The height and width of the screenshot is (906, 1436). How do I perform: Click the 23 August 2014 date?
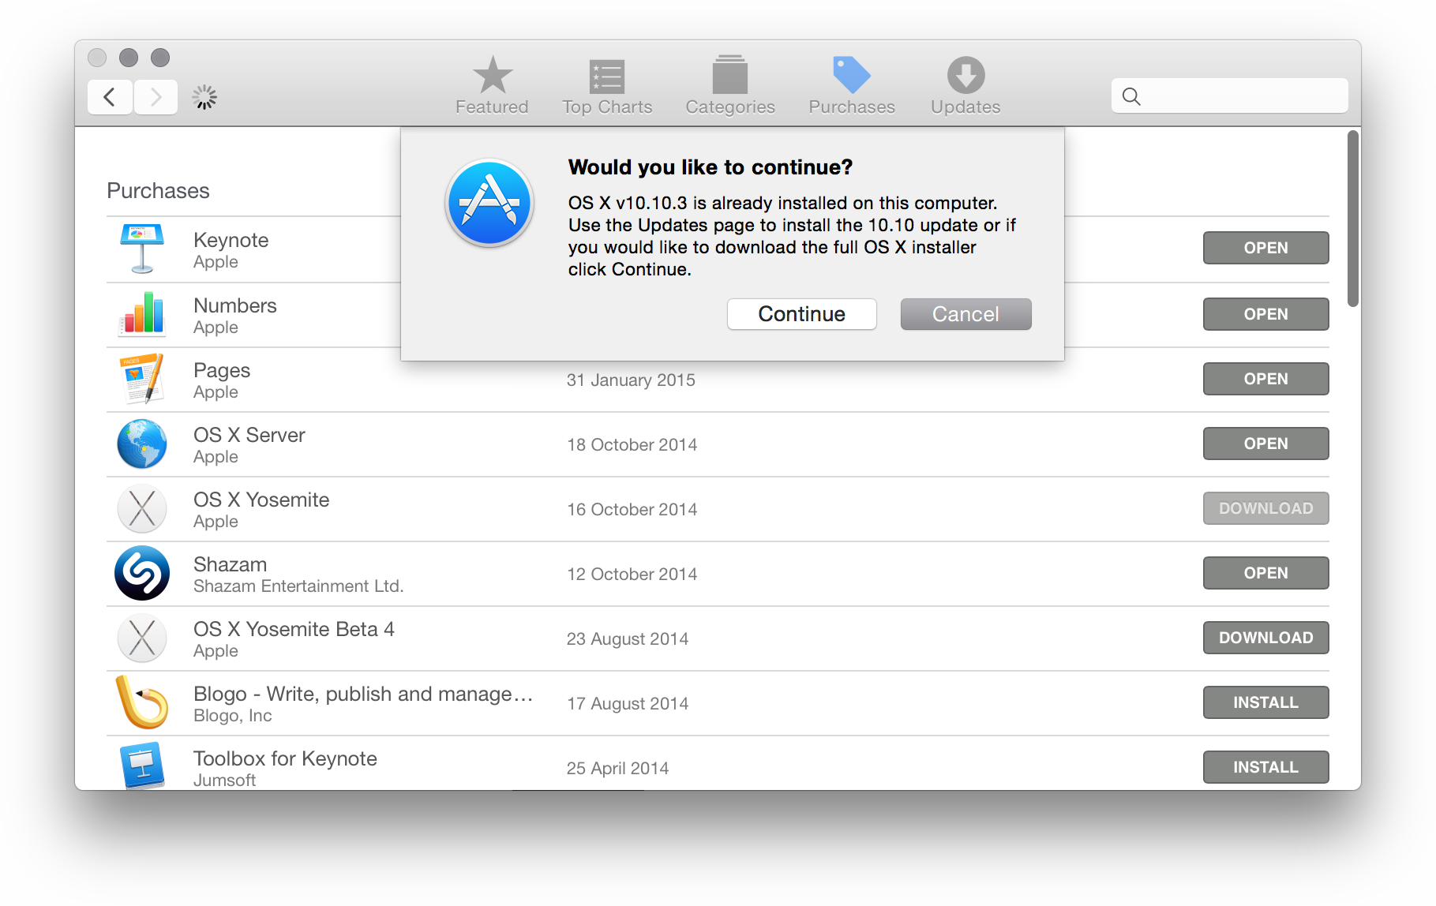(628, 639)
